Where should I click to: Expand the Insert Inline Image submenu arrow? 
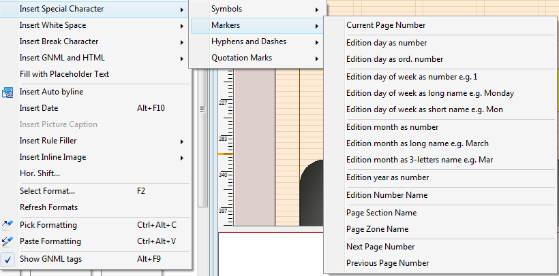(182, 158)
